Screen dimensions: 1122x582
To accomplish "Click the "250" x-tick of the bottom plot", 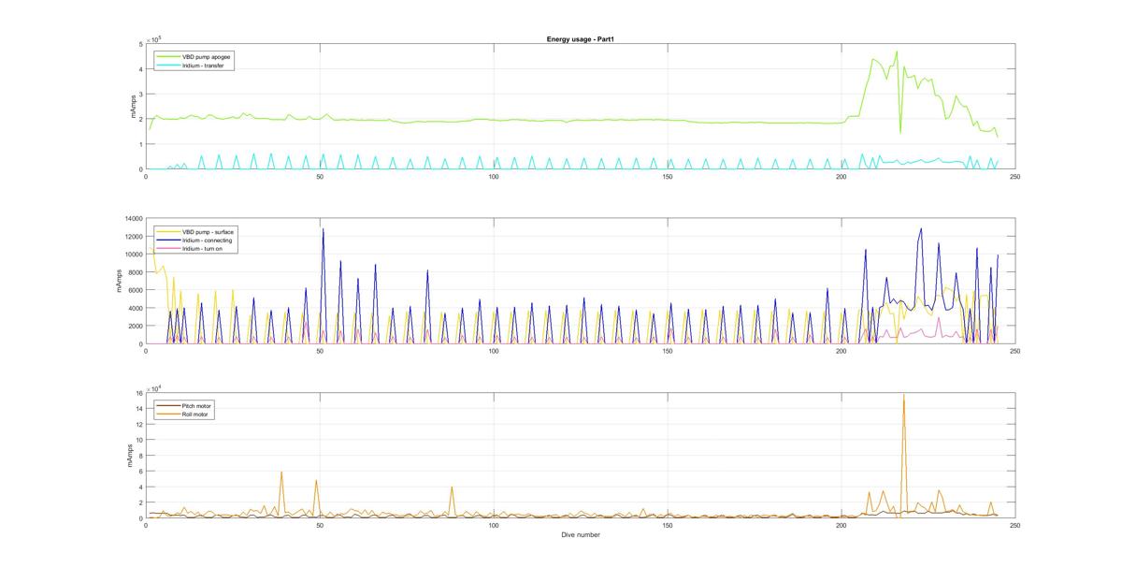I will 1014,526.
